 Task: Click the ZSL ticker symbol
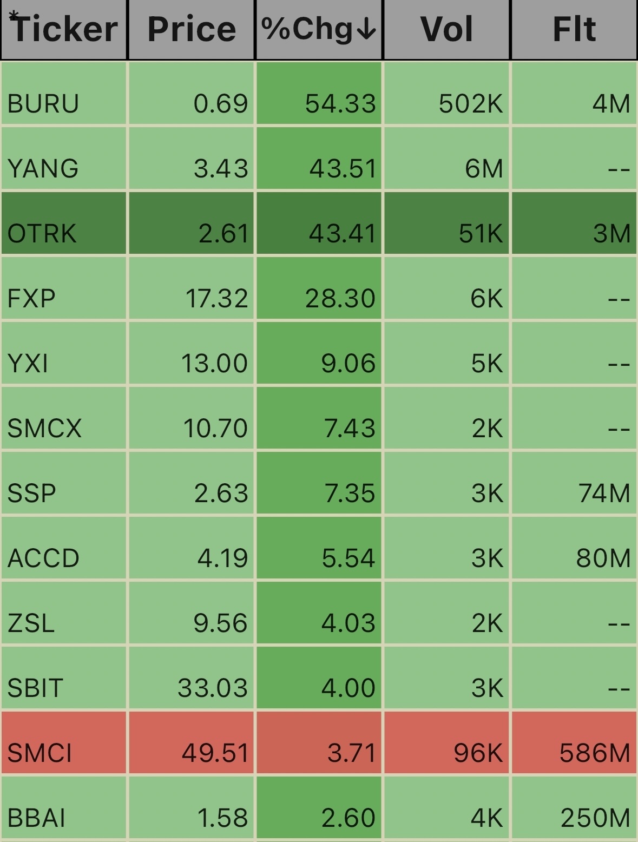(x=31, y=623)
